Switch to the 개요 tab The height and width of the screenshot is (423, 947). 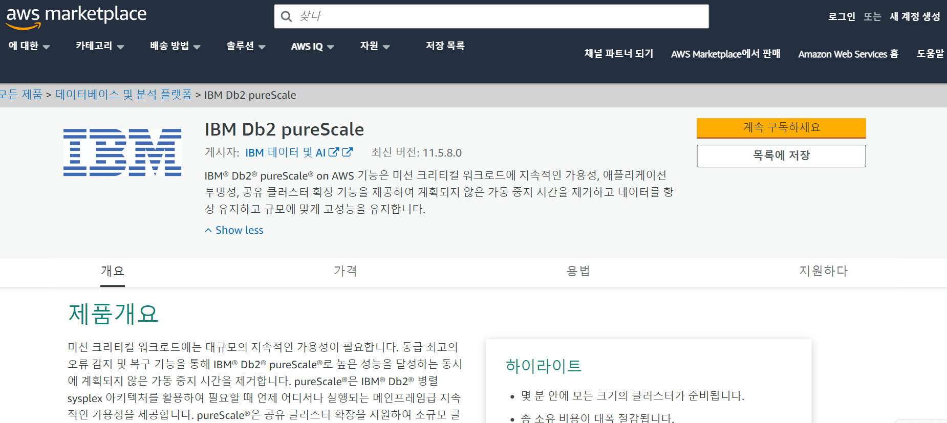(113, 271)
